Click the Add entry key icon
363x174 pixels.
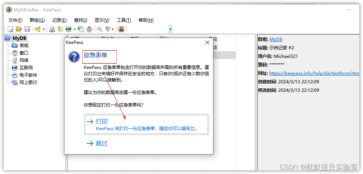tap(38, 29)
